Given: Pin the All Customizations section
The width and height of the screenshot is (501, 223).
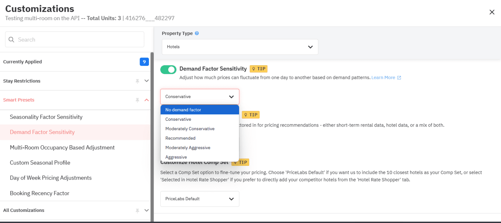Looking at the screenshot, I should click(137, 210).
